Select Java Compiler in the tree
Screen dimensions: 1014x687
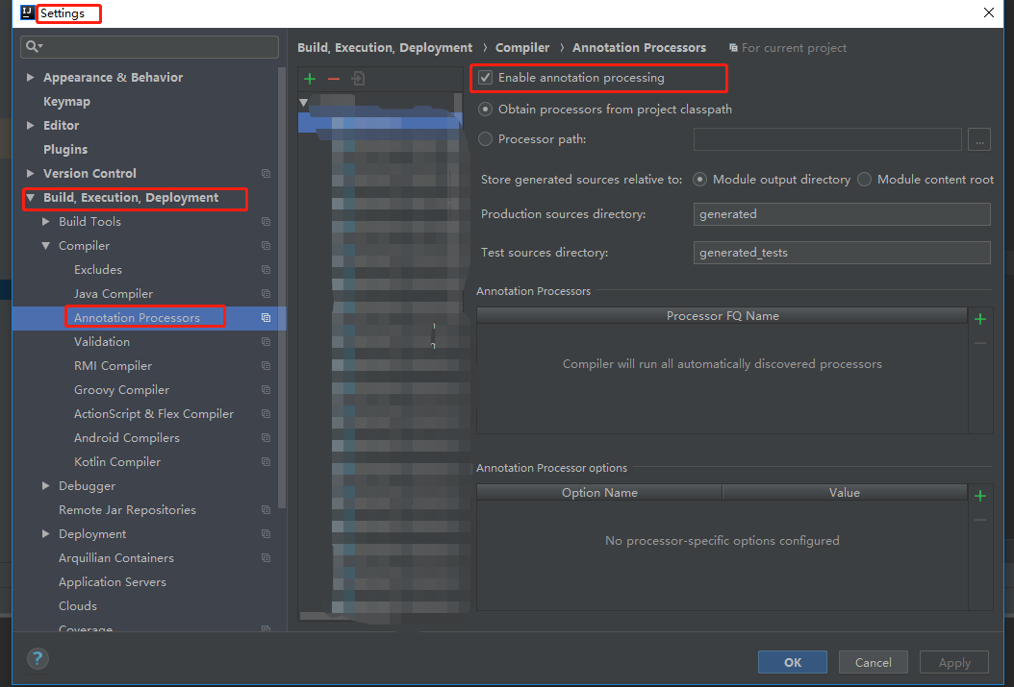tap(114, 294)
